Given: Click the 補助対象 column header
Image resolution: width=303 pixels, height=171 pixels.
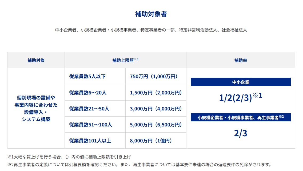Looking at the screenshot, I should pyautogui.click(x=36, y=60).
